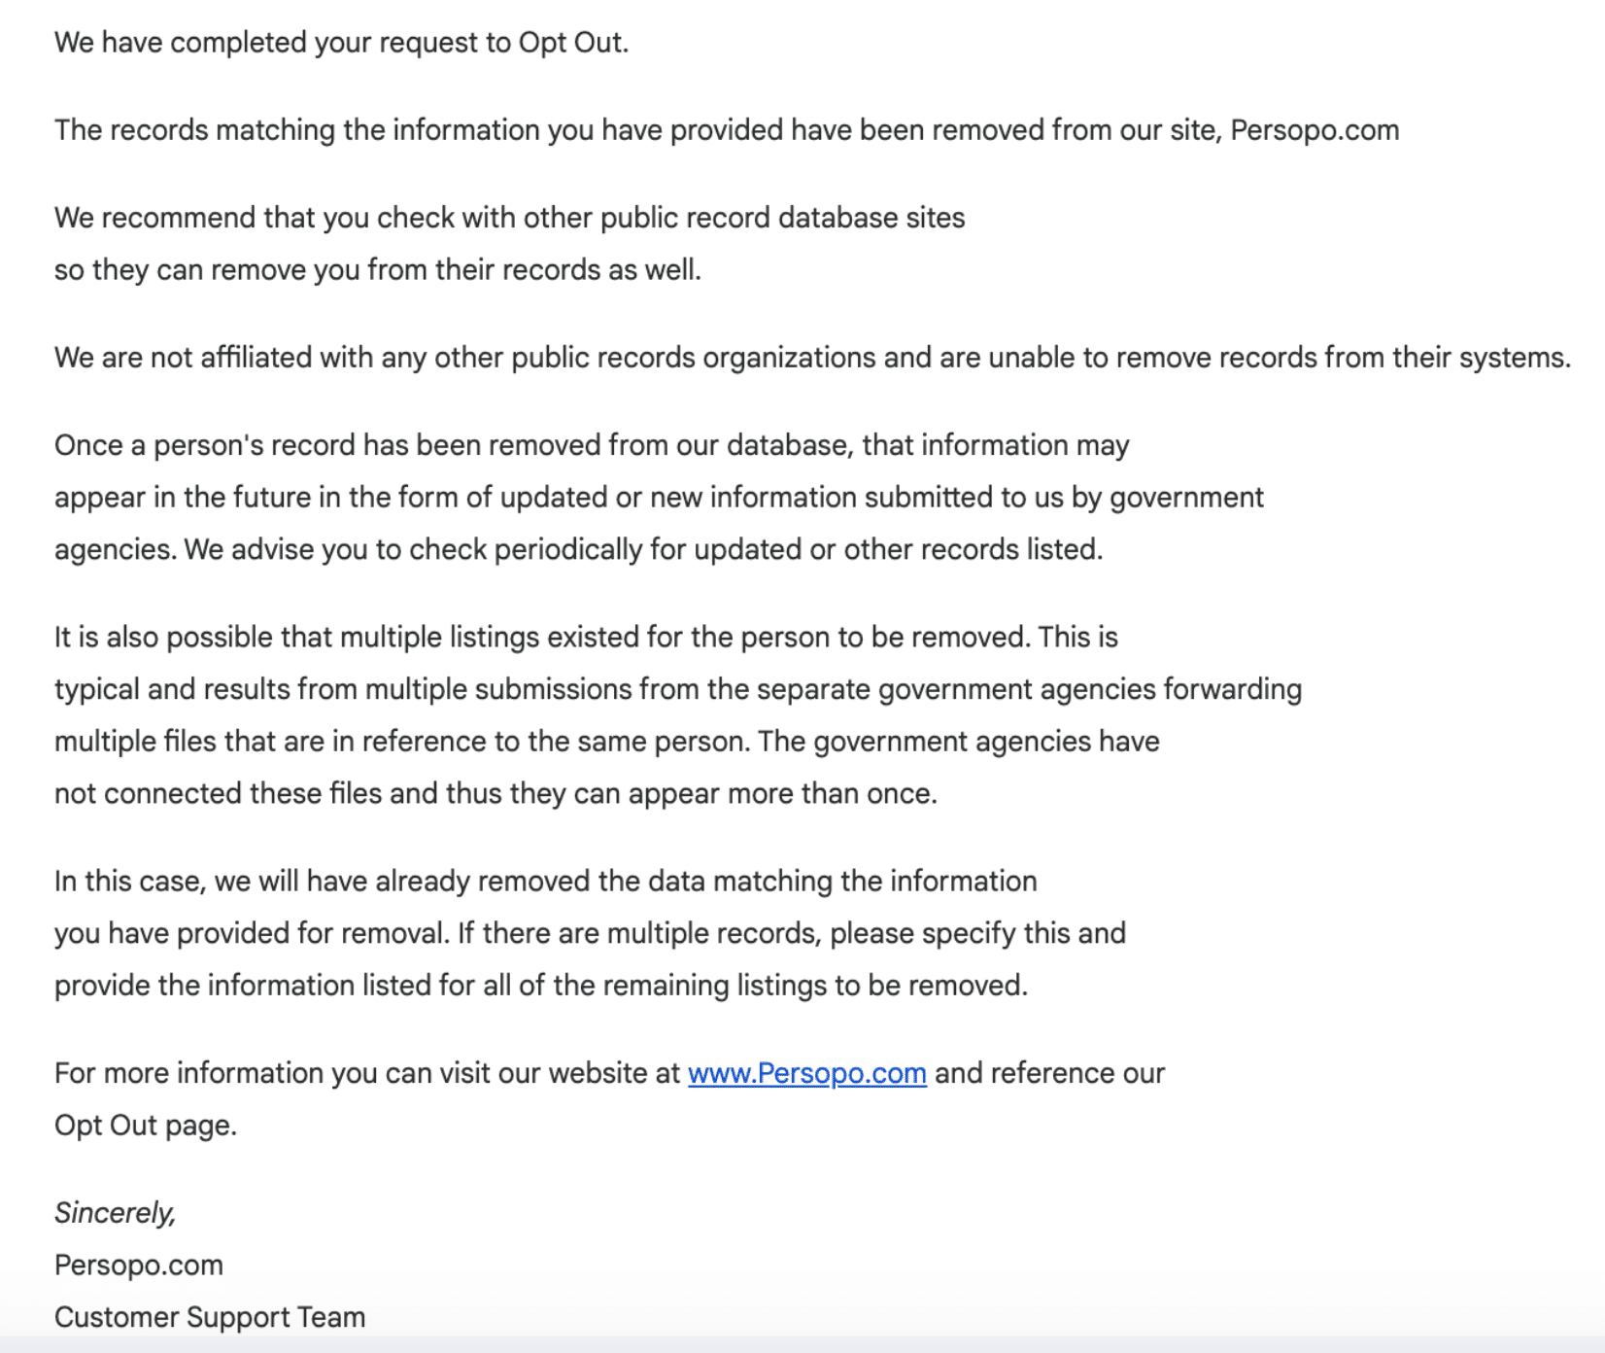The height and width of the screenshot is (1353, 1605).
Task: Click the 'agencies. We advise you' line
Action: coord(578,549)
